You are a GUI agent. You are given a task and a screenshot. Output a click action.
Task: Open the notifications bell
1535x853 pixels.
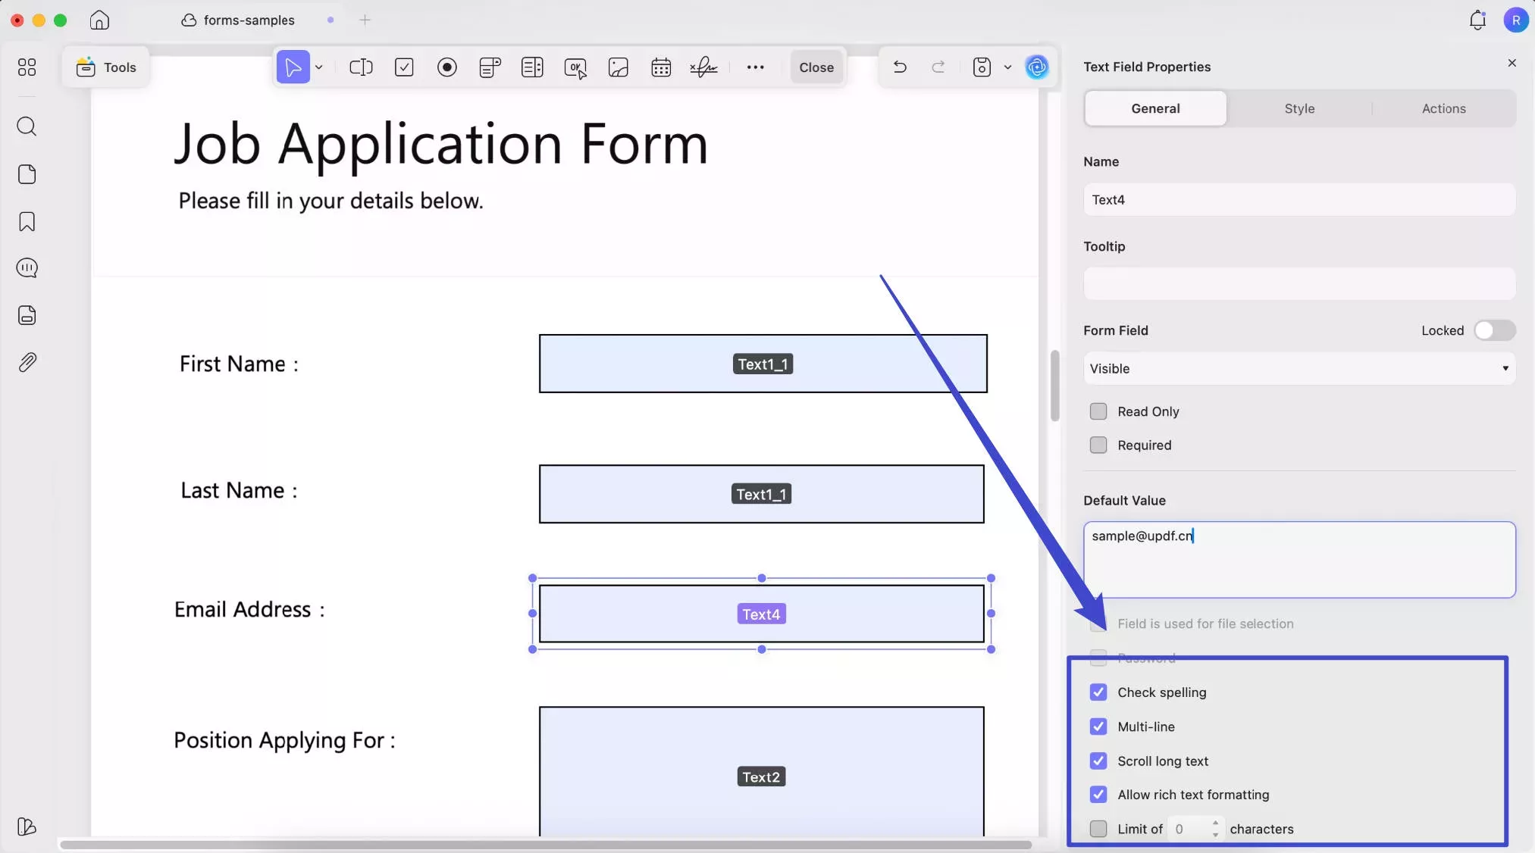(1477, 20)
